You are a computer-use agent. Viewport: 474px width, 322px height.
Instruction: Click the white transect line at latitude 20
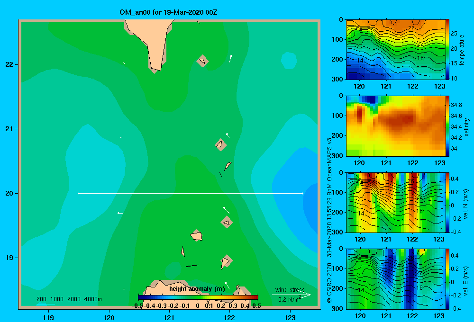(191, 193)
